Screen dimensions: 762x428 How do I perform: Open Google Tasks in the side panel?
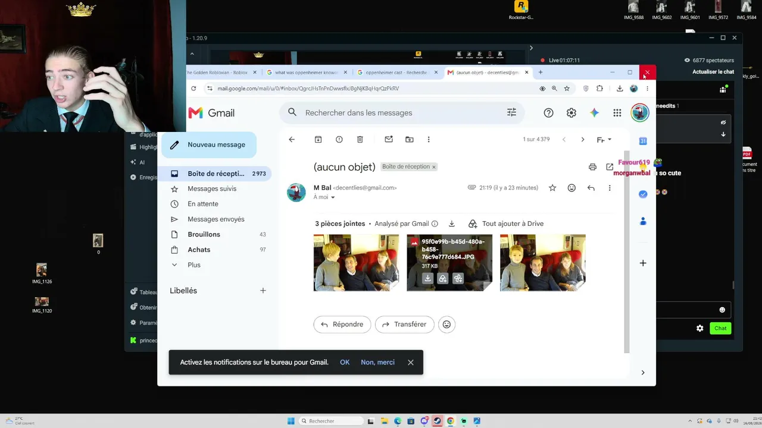click(x=643, y=194)
